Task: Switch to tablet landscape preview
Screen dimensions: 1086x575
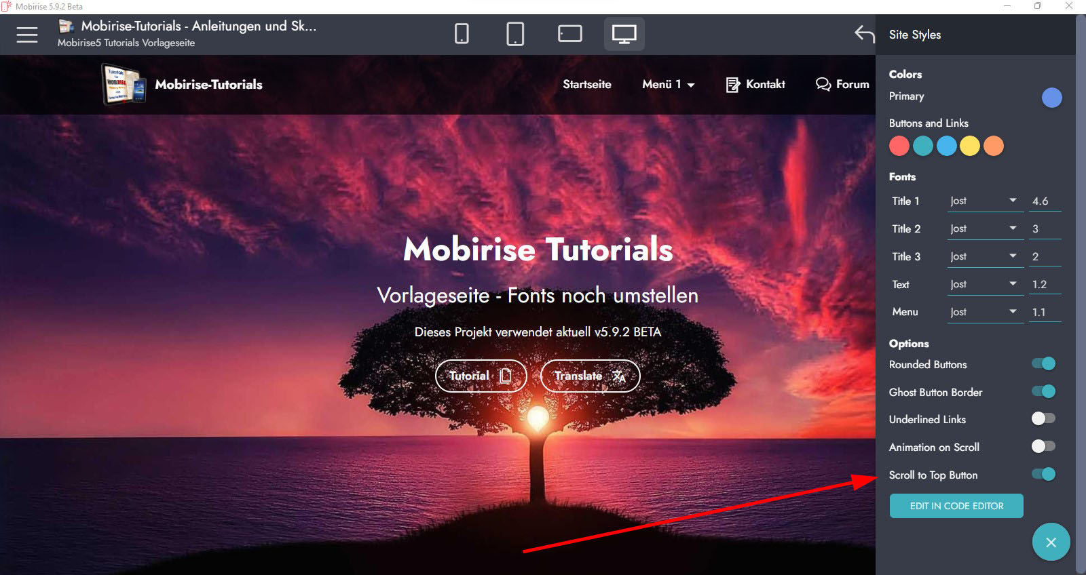Action: tap(570, 34)
